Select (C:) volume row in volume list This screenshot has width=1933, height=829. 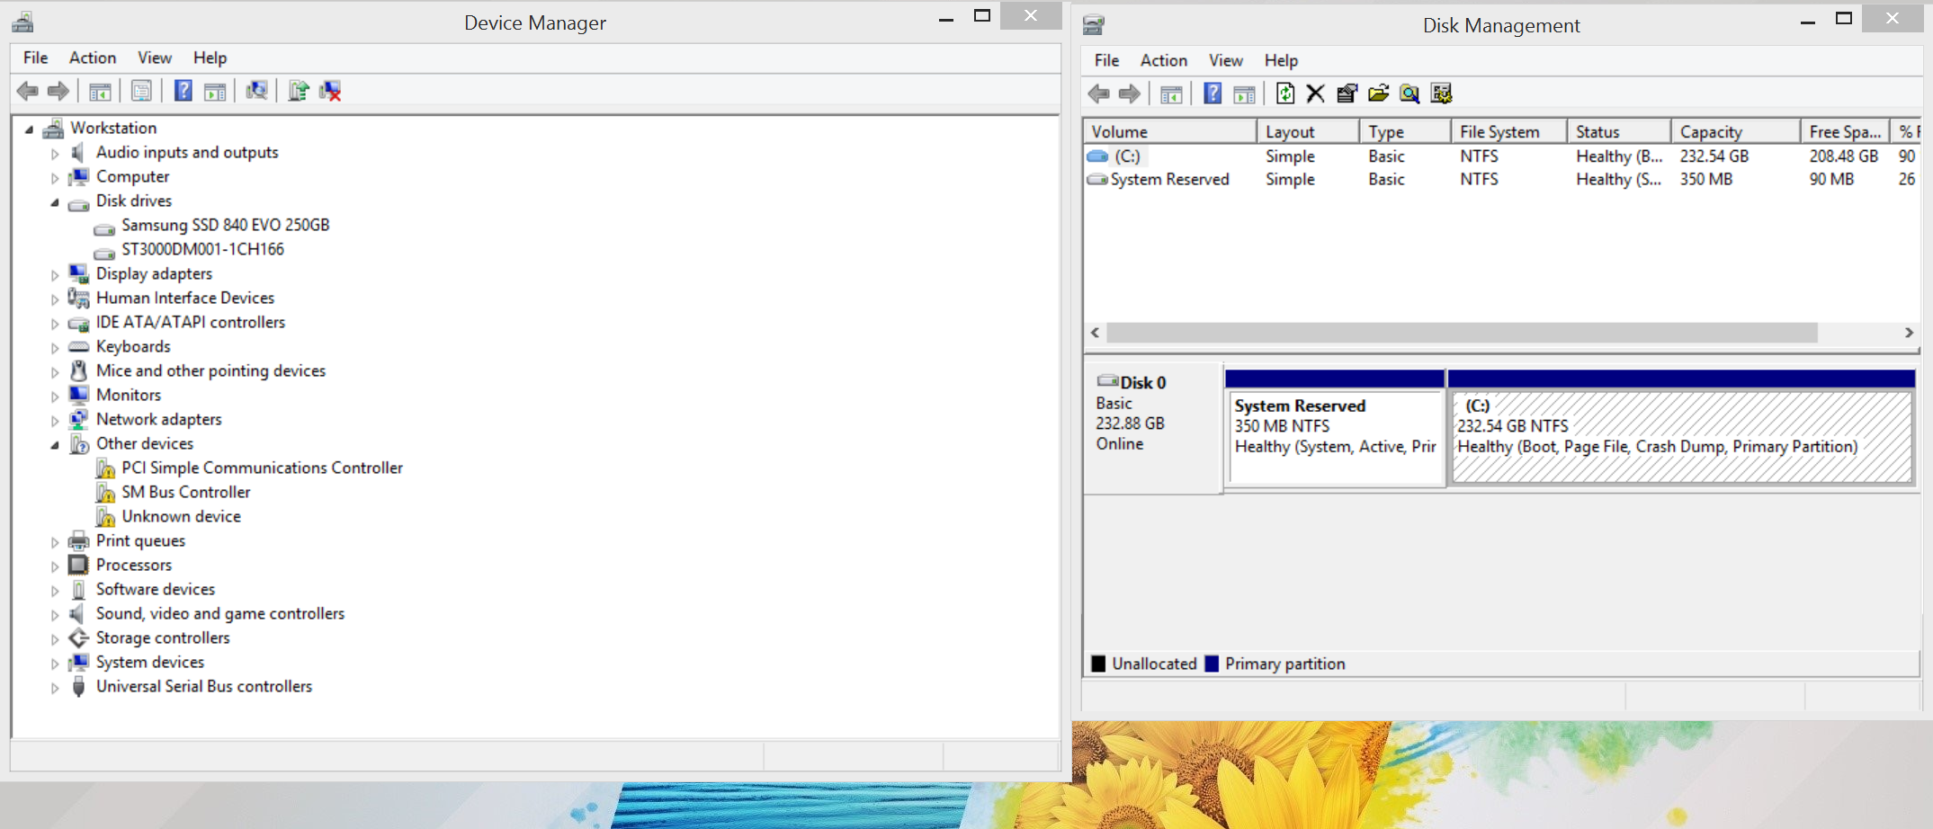(1502, 156)
